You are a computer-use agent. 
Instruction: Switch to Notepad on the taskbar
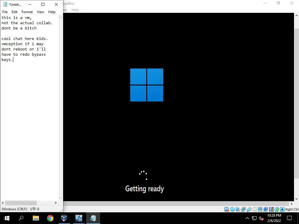[x=93, y=218]
